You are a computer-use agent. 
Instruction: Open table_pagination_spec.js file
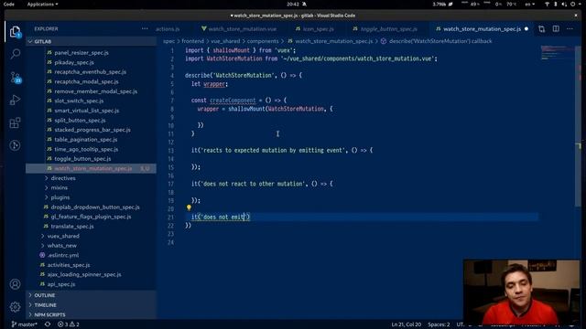click(x=85, y=140)
